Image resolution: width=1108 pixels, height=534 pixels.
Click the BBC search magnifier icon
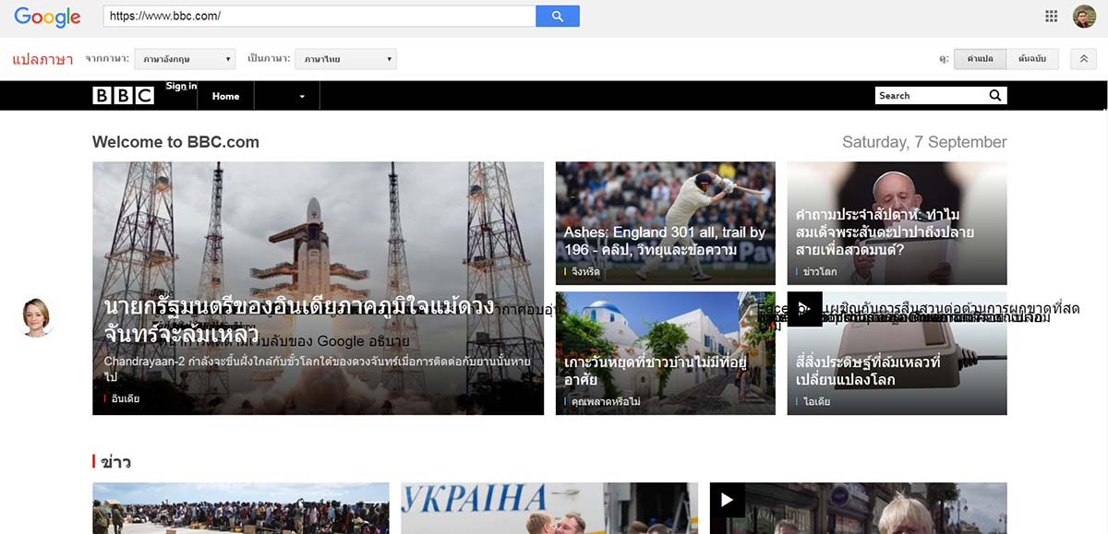[x=994, y=95]
